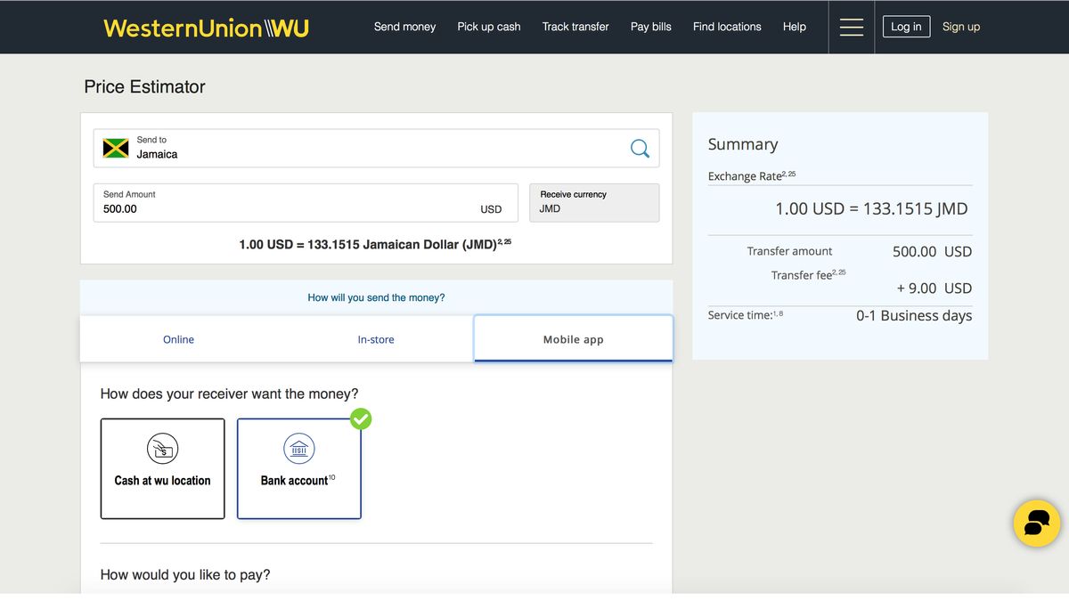
Task: Click the green checkmark badge
Action: [x=361, y=418]
